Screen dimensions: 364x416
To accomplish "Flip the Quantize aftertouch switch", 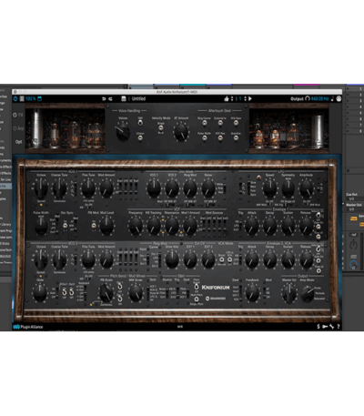I will (236, 138).
